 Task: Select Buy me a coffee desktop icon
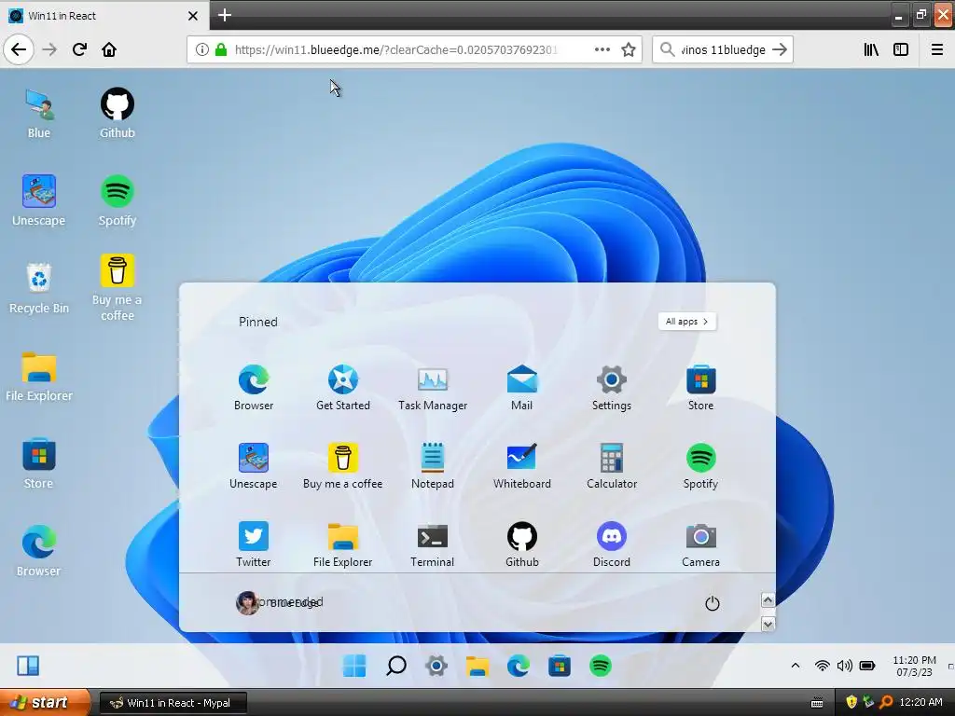point(117,288)
